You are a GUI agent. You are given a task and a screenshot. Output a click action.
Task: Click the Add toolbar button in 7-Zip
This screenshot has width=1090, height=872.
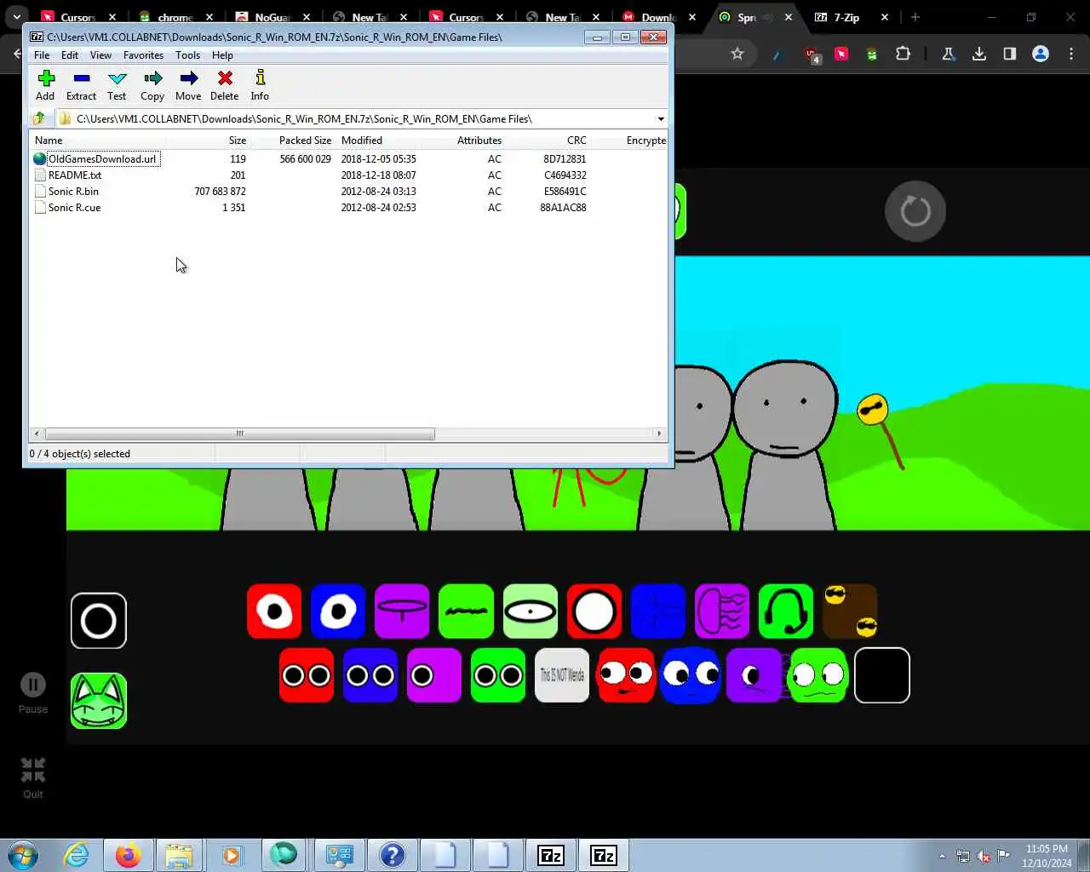(46, 85)
